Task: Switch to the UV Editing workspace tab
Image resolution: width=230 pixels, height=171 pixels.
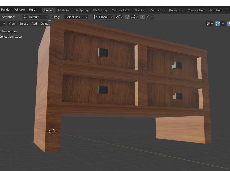Action: pyautogui.click(x=100, y=10)
